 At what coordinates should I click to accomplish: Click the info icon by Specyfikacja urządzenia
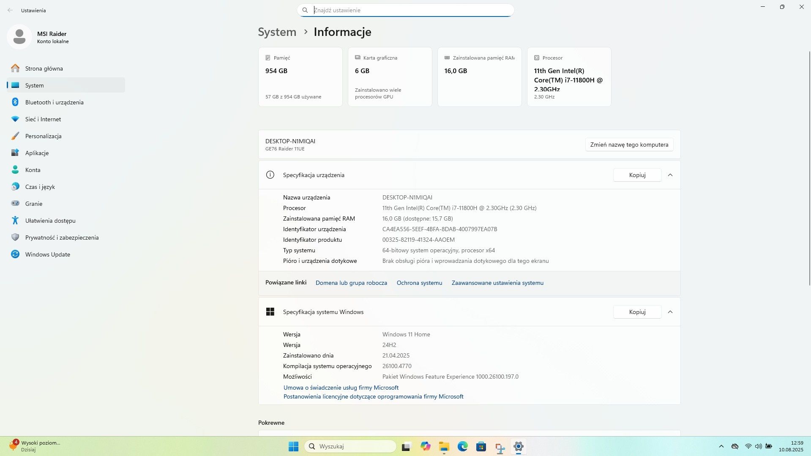point(270,175)
